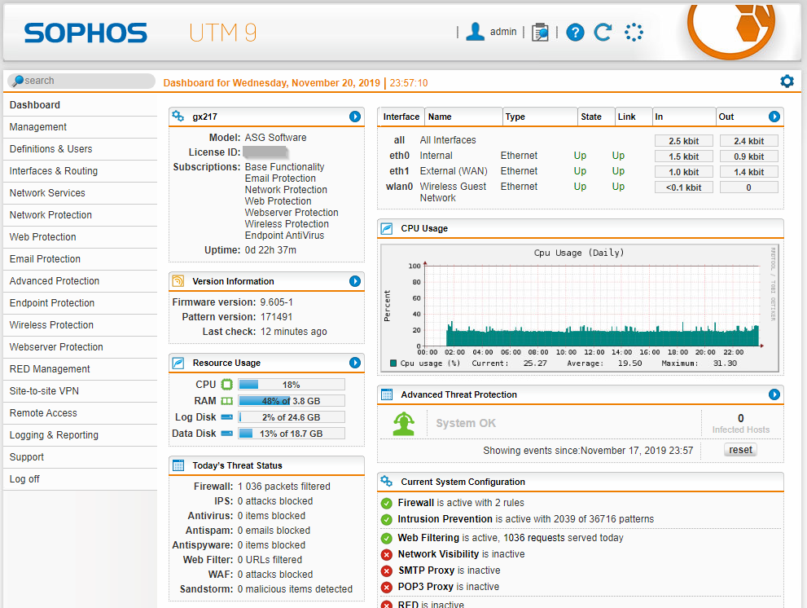Open Definitions & Users menu
Viewport: 807px width, 608px height.
click(x=80, y=149)
